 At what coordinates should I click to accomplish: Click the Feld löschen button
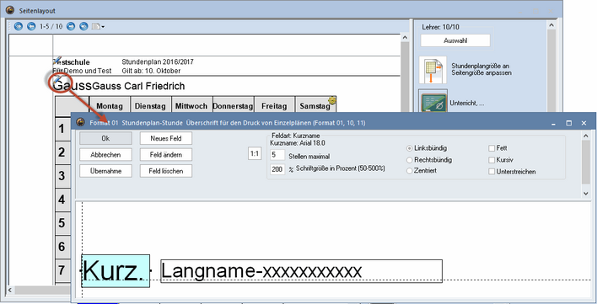coord(166,171)
